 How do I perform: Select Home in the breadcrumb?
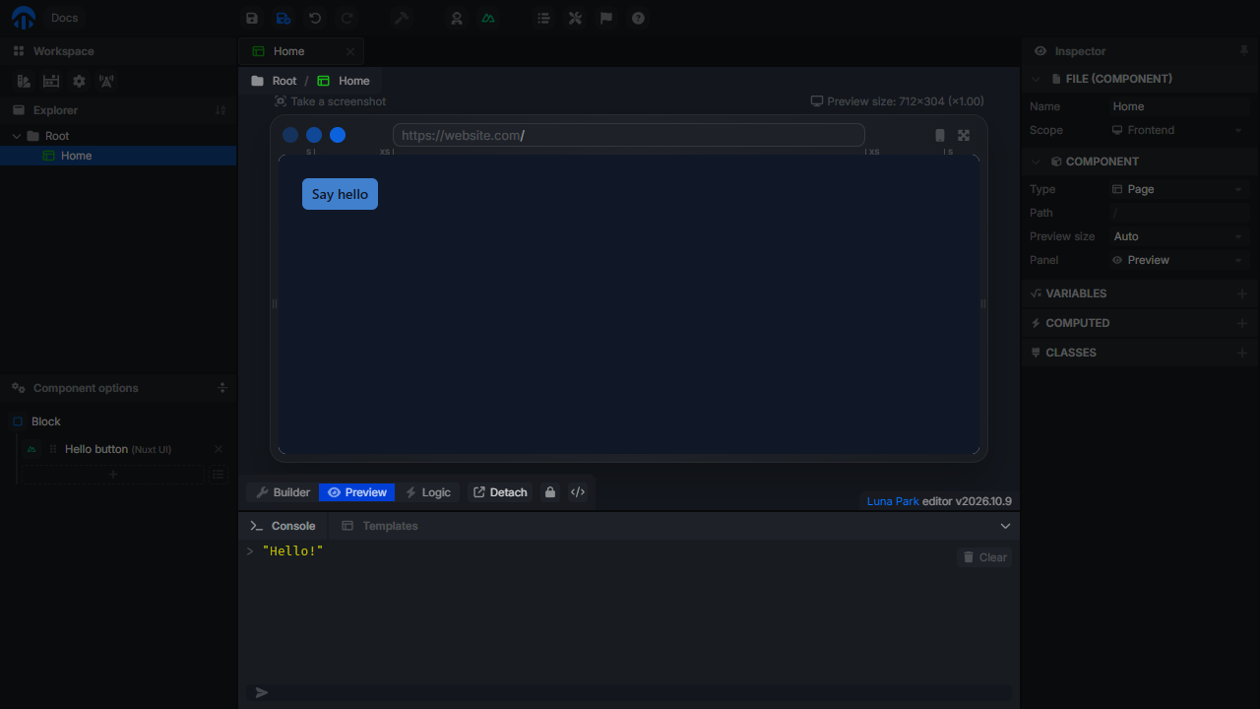click(344, 81)
